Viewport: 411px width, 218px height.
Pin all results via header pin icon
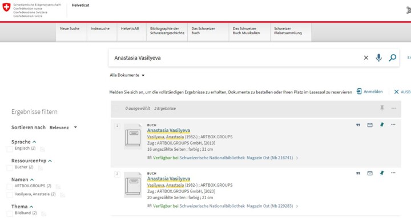pos(382,108)
